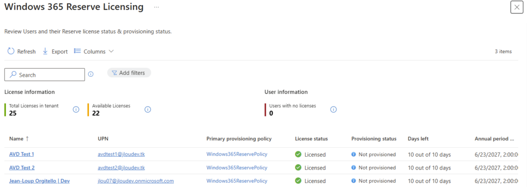The image size is (527, 187).
Task: Click the circular Refresh arrow icon
Action: (x=11, y=51)
